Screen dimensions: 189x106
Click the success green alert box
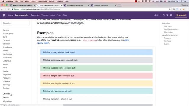point(96,68)
